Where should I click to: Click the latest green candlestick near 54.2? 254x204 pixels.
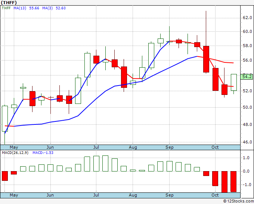click(x=234, y=82)
